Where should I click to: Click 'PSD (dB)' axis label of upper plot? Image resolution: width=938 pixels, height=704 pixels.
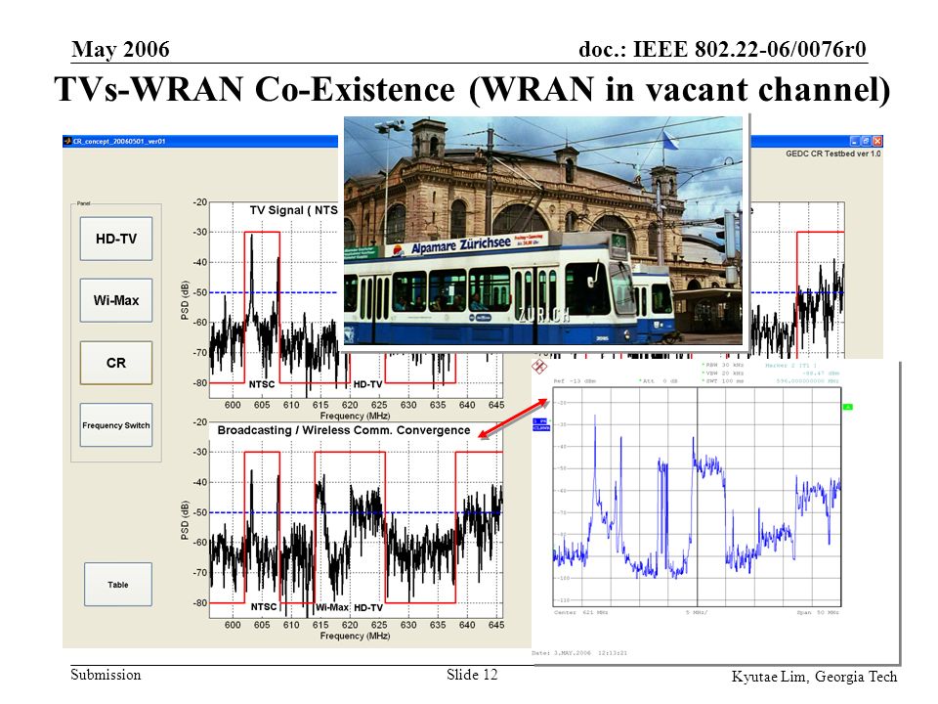pos(185,300)
